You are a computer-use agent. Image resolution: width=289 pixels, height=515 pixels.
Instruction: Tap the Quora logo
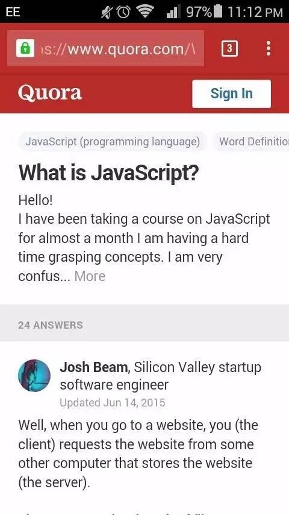[50, 93]
